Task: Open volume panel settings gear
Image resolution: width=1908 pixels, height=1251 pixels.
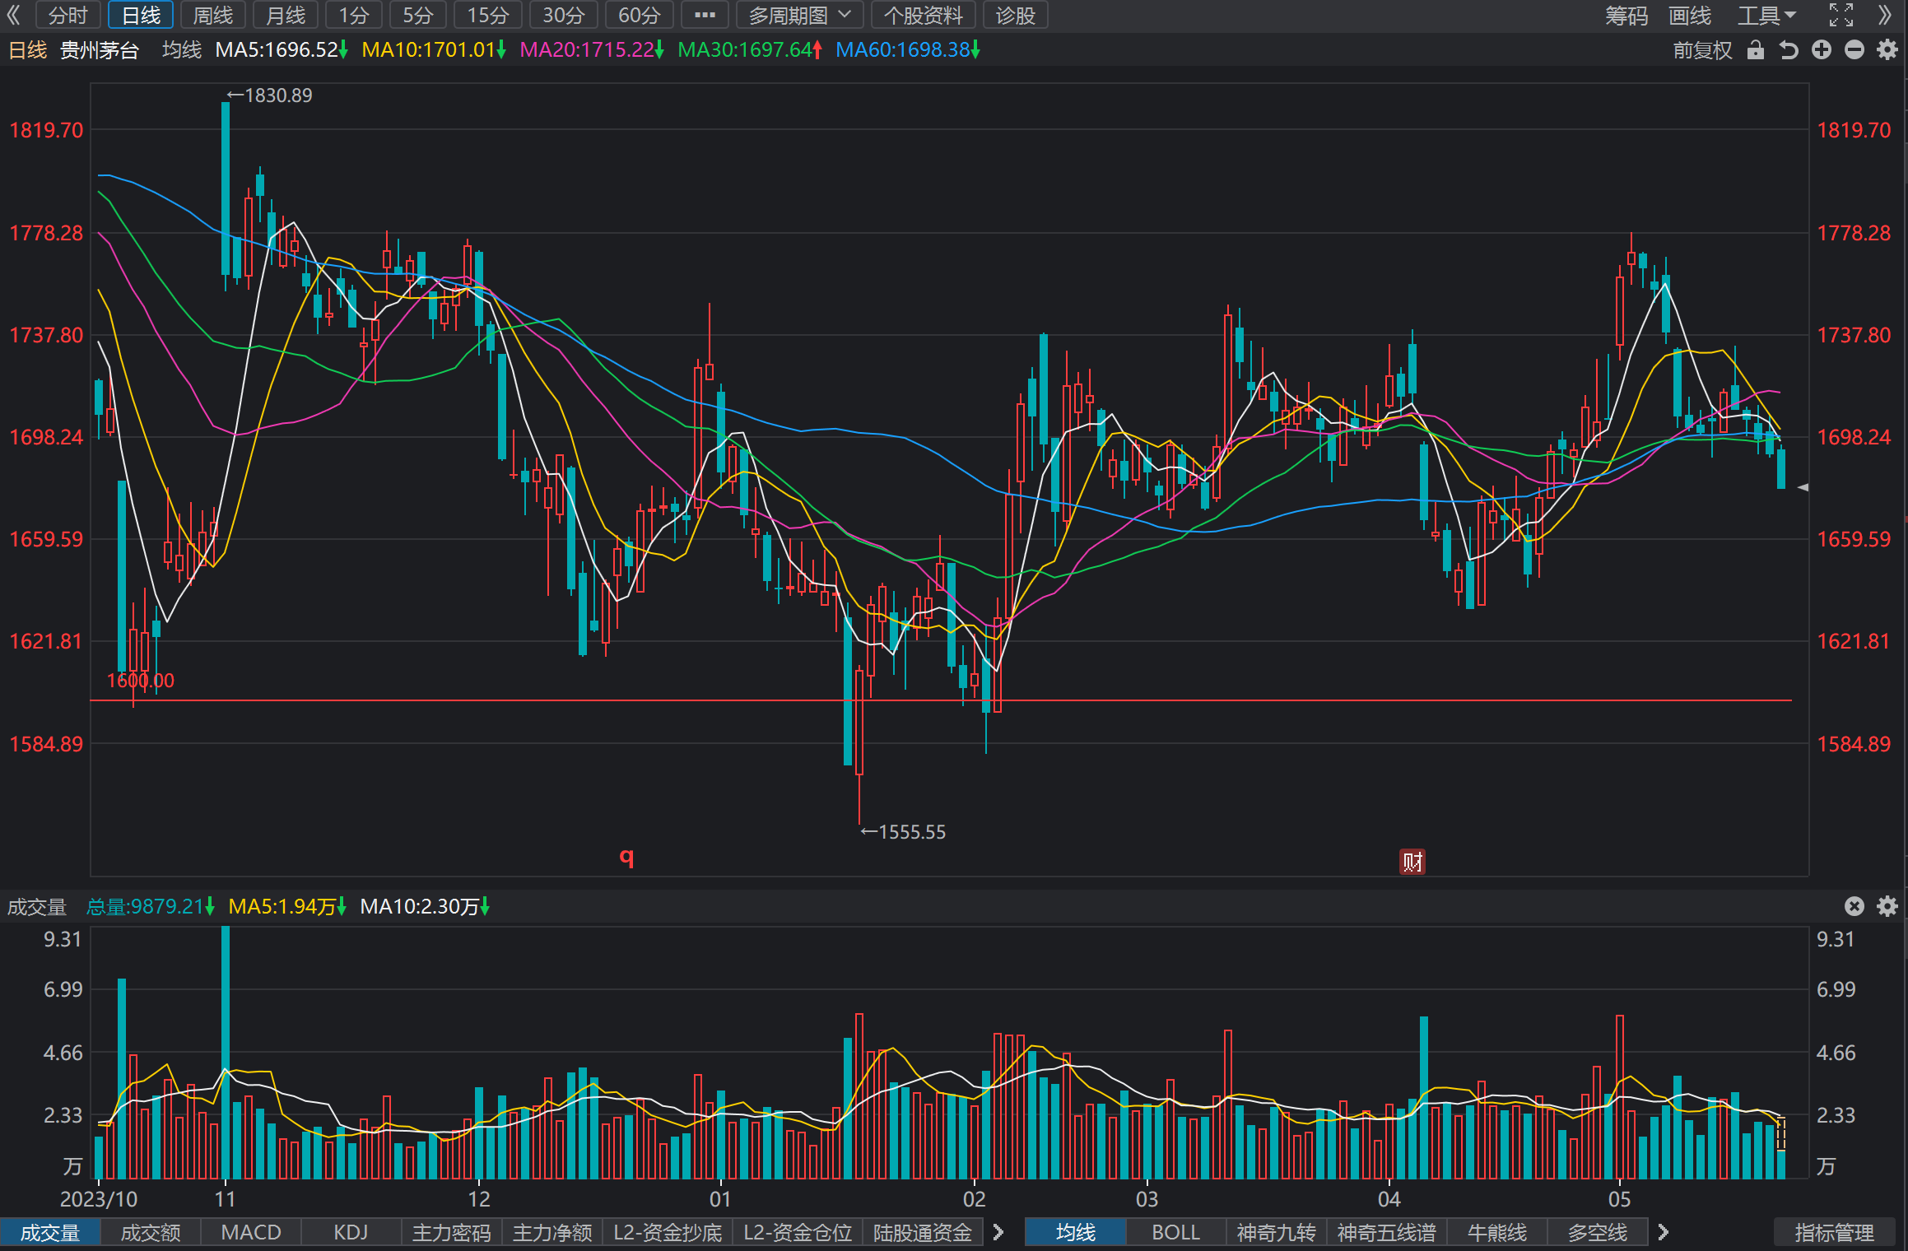Action: click(x=1887, y=906)
